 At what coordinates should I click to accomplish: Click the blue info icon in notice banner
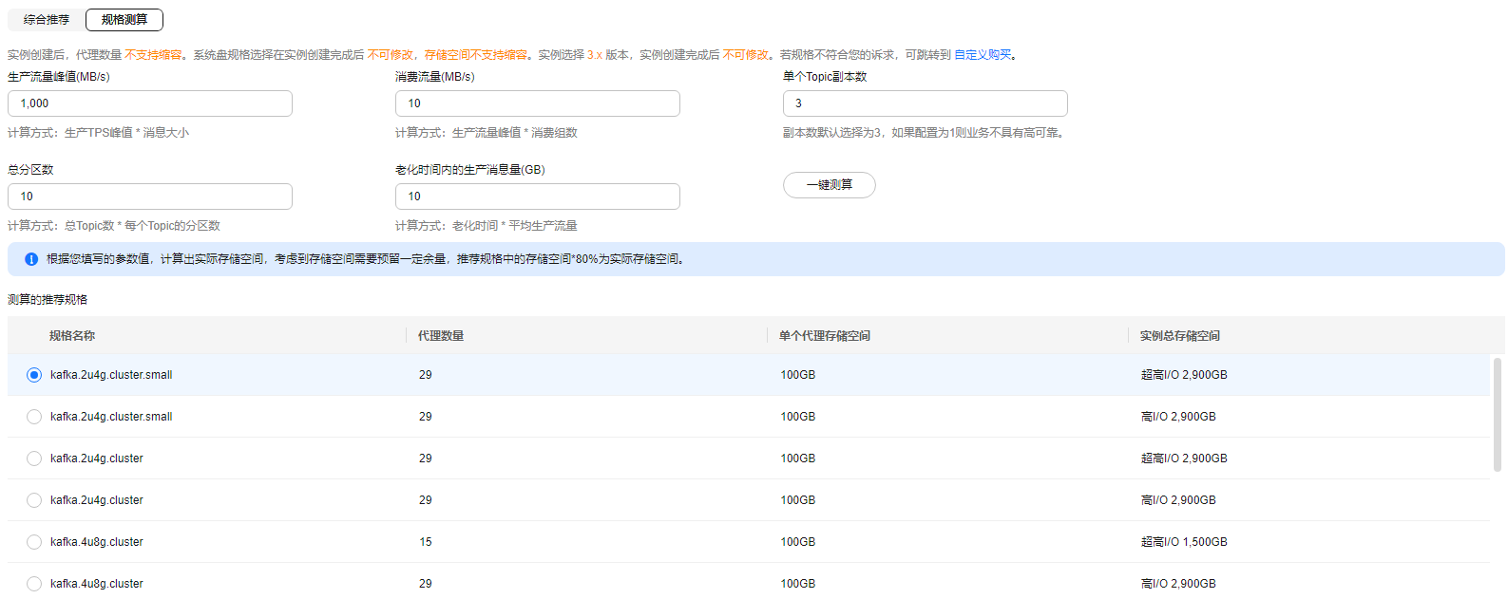click(x=31, y=259)
